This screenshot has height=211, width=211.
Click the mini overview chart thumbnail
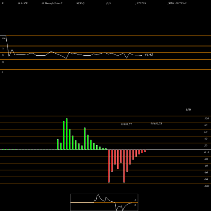tap(104, 202)
